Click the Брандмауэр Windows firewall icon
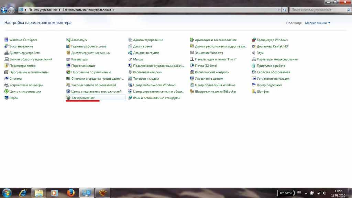 [254, 40]
